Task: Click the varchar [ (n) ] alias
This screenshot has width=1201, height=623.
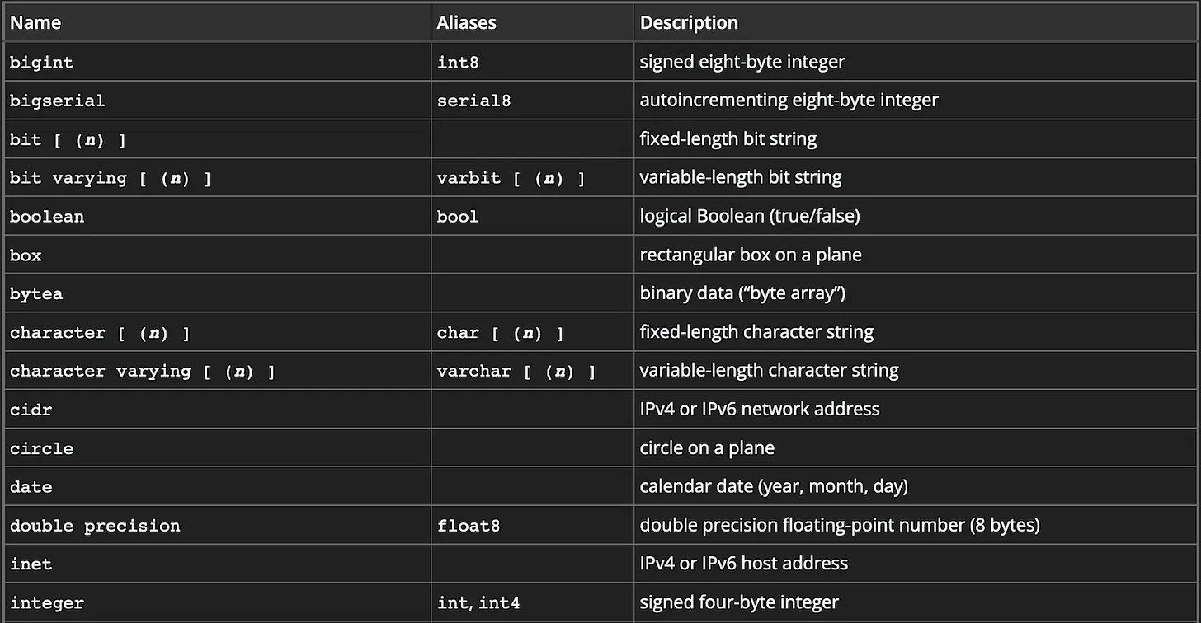Action: pyautogui.click(x=516, y=371)
